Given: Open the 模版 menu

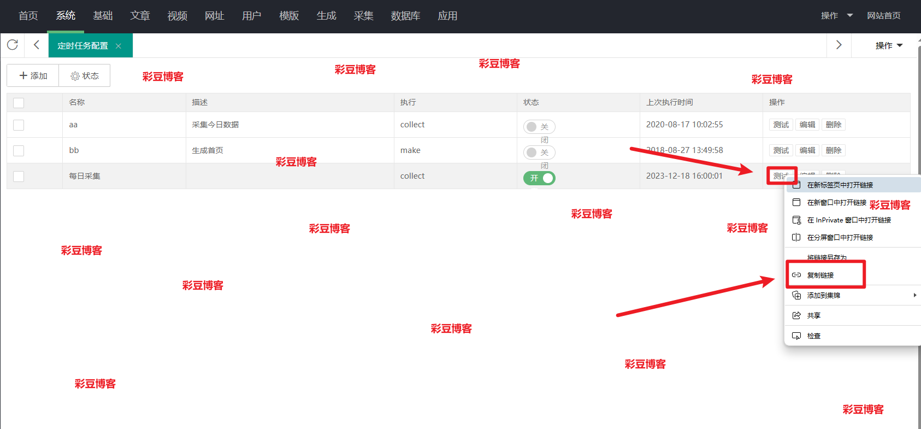Looking at the screenshot, I should tap(289, 16).
